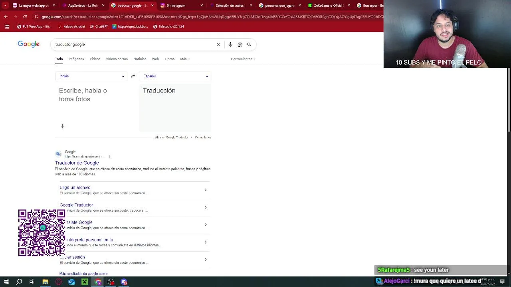Open the Windows Start menu

(x=6, y=282)
